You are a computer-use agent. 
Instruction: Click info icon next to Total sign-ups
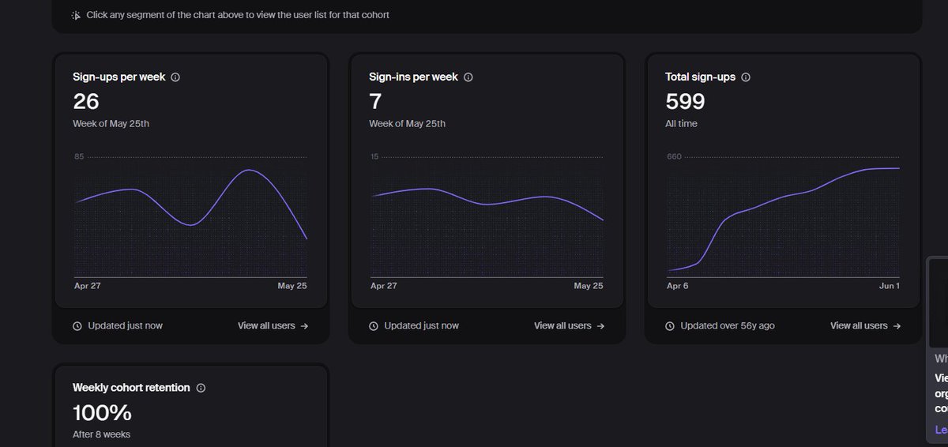pyautogui.click(x=746, y=77)
